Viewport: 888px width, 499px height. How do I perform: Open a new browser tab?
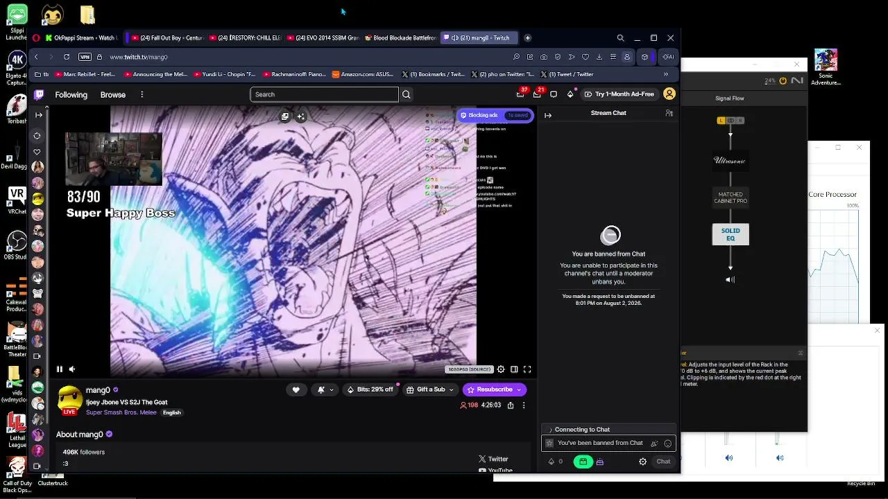tap(528, 38)
